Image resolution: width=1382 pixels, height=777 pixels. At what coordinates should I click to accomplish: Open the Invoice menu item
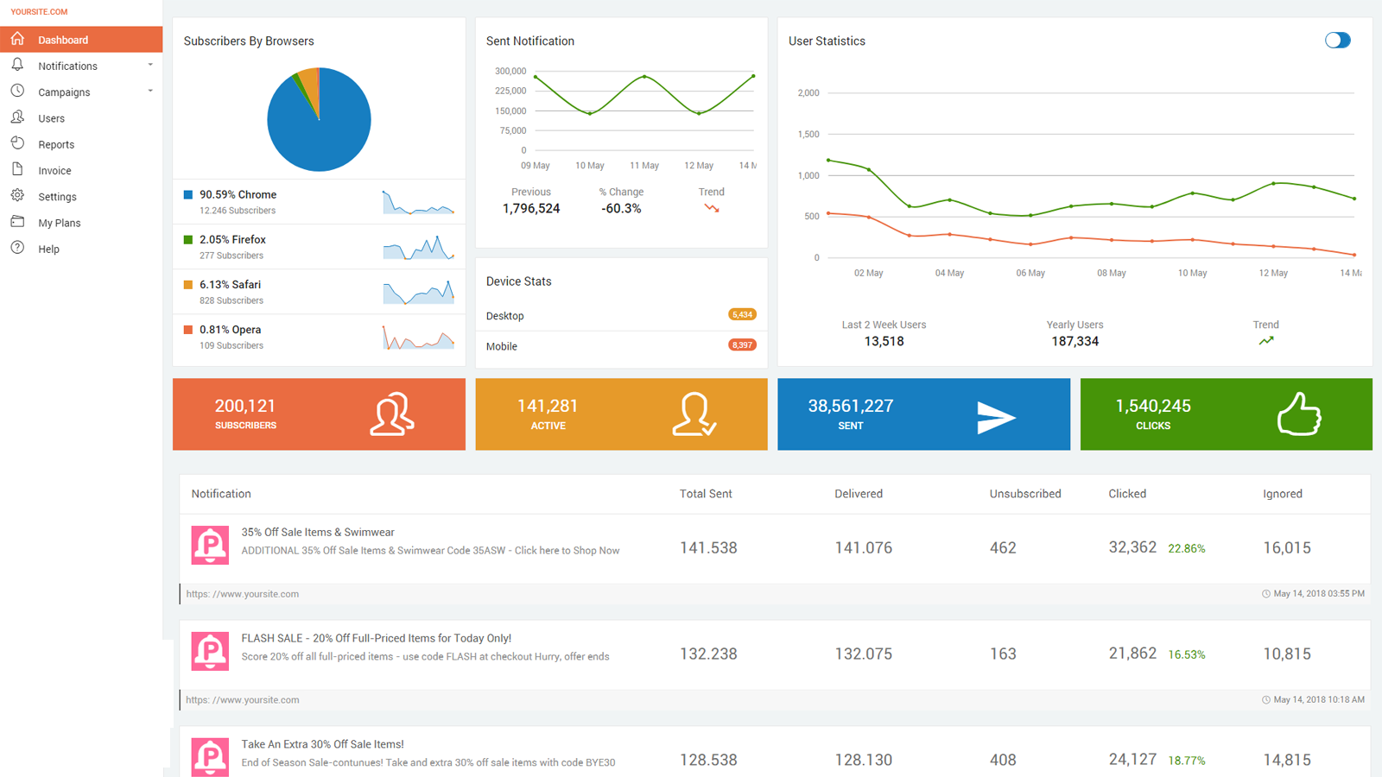(54, 171)
